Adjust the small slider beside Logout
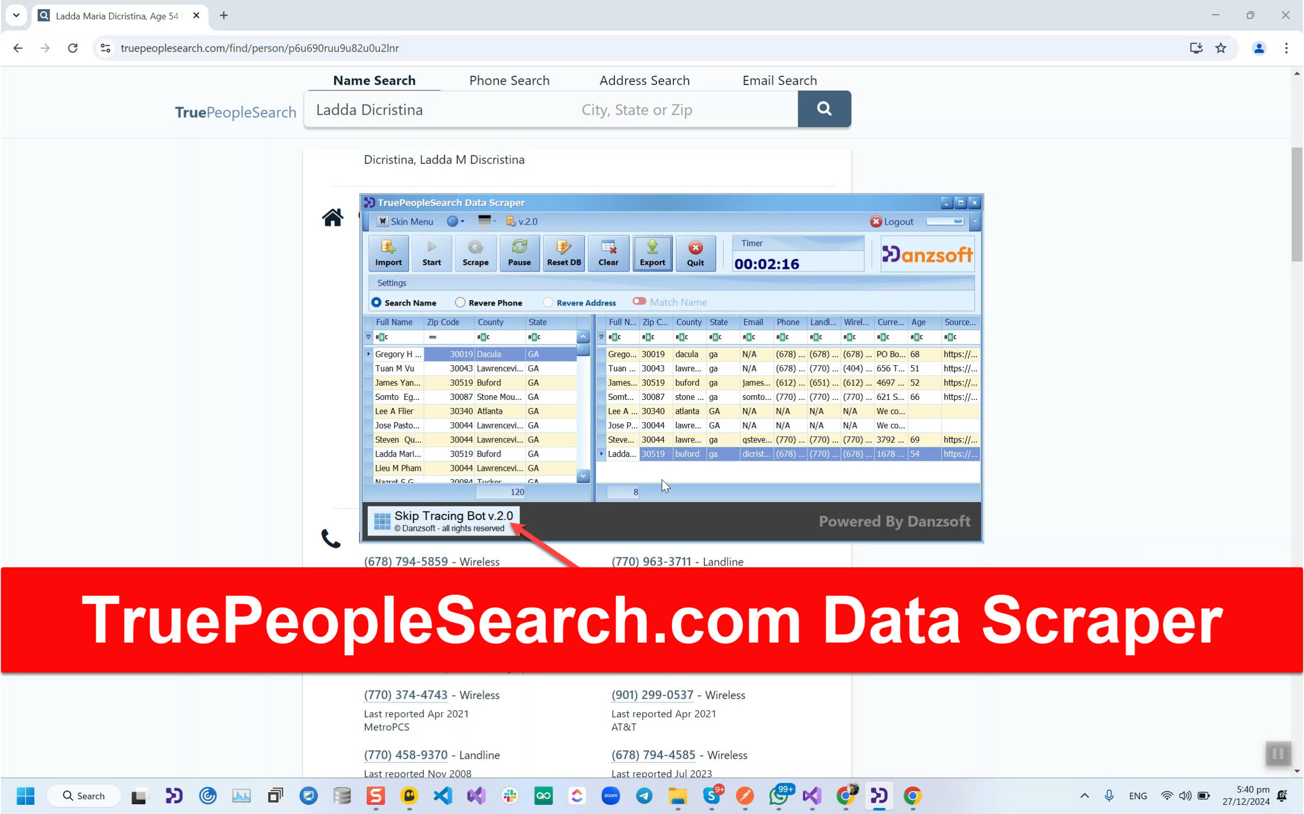Viewport: 1304px width, 814px height. tap(945, 221)
